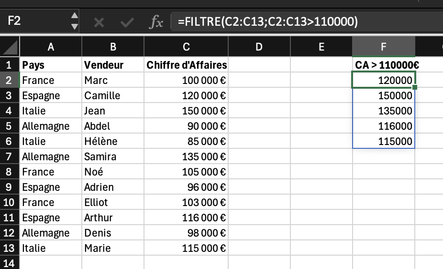This screenshot has height=269, width=443.
Task: Click inside the FILTRE formula bar
Action: coord(307,21)
